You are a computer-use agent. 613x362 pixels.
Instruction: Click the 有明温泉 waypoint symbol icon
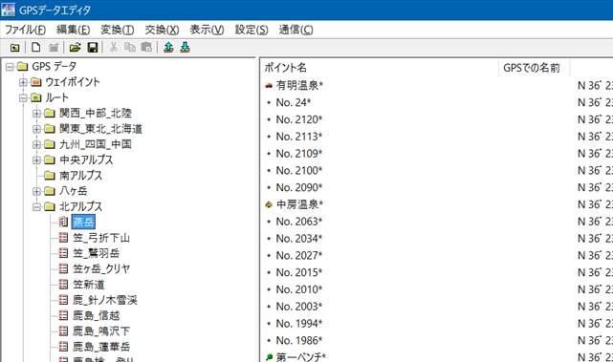click(x=269, y=85)
